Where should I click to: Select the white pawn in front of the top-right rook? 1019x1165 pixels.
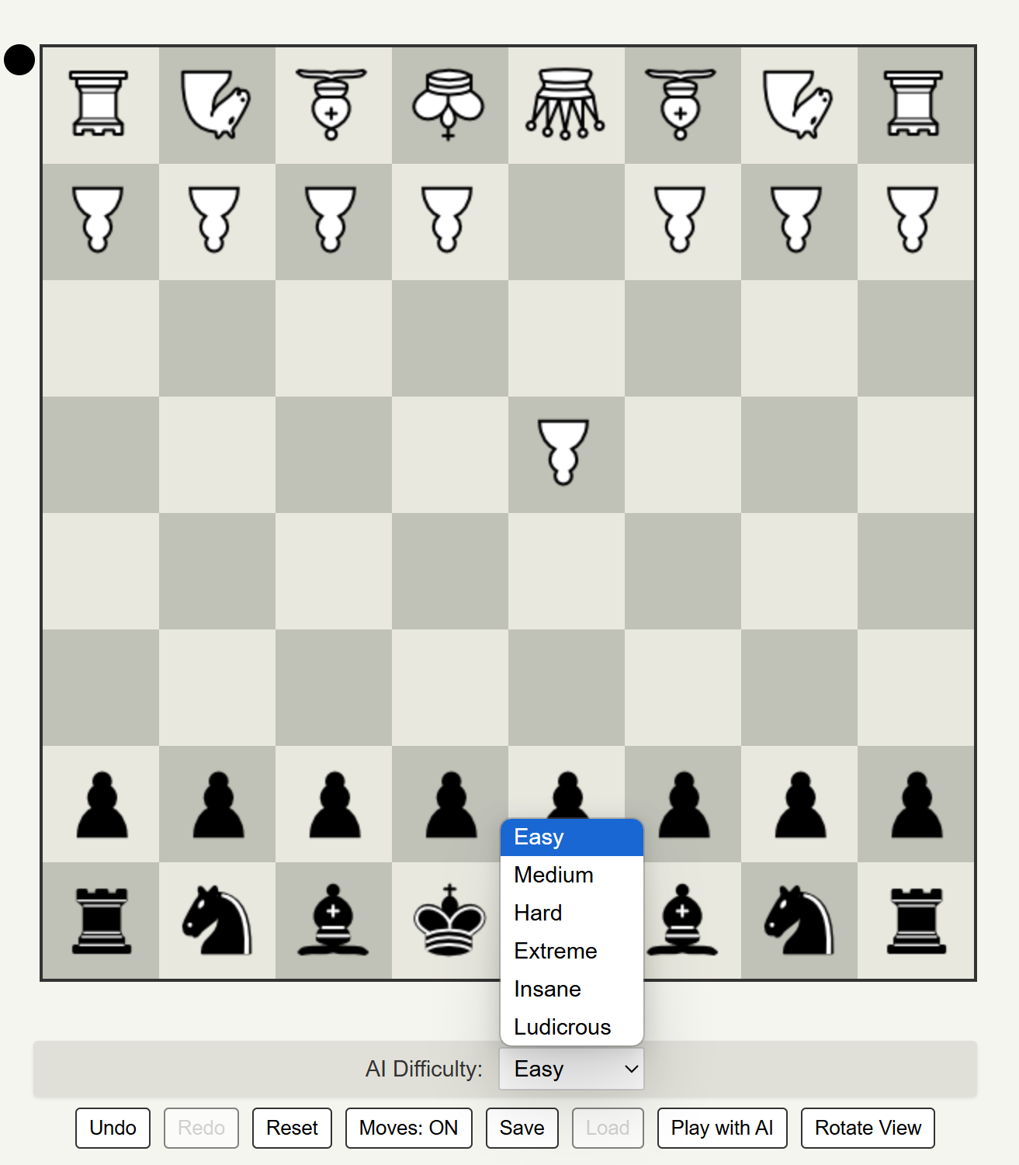pos(913,220)
